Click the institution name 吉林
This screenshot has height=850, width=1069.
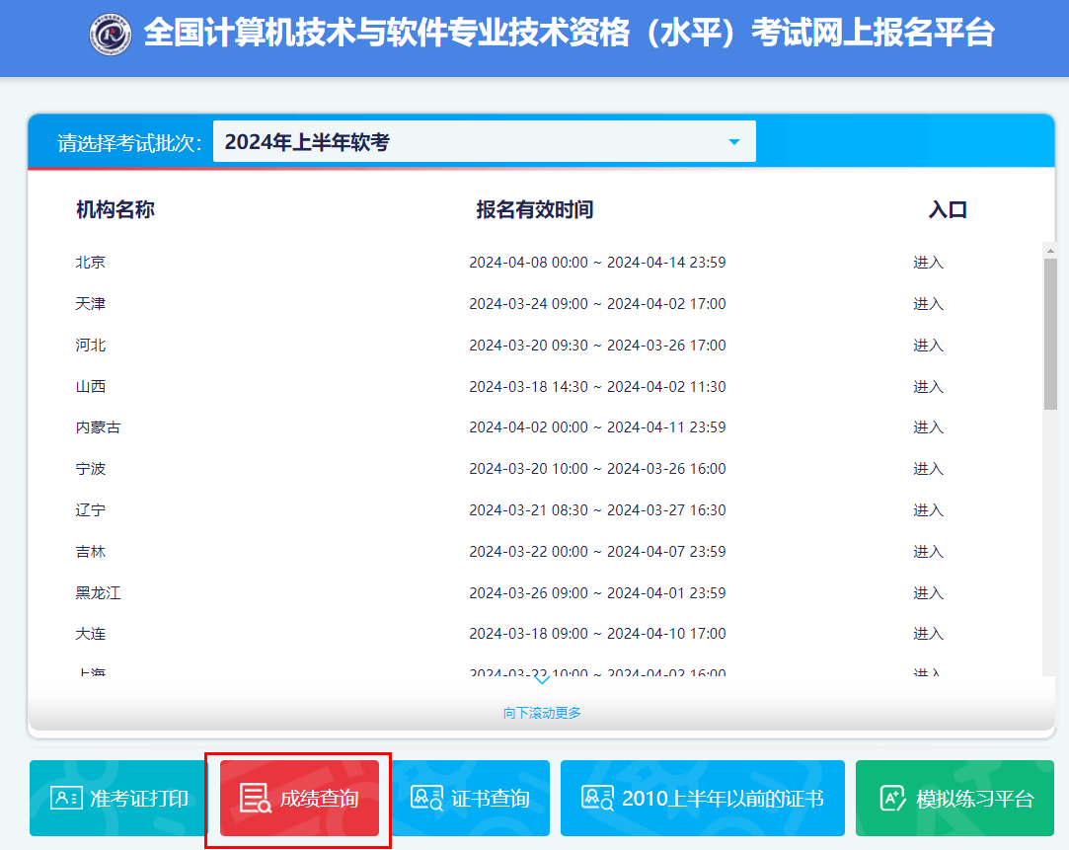(x=91, y=552)
